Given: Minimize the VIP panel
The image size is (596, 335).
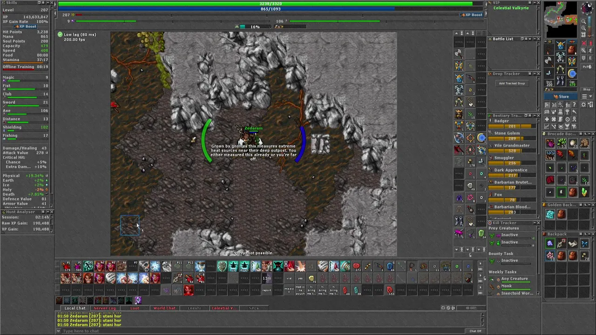Looking at the screenshot, I should [535, 3].
